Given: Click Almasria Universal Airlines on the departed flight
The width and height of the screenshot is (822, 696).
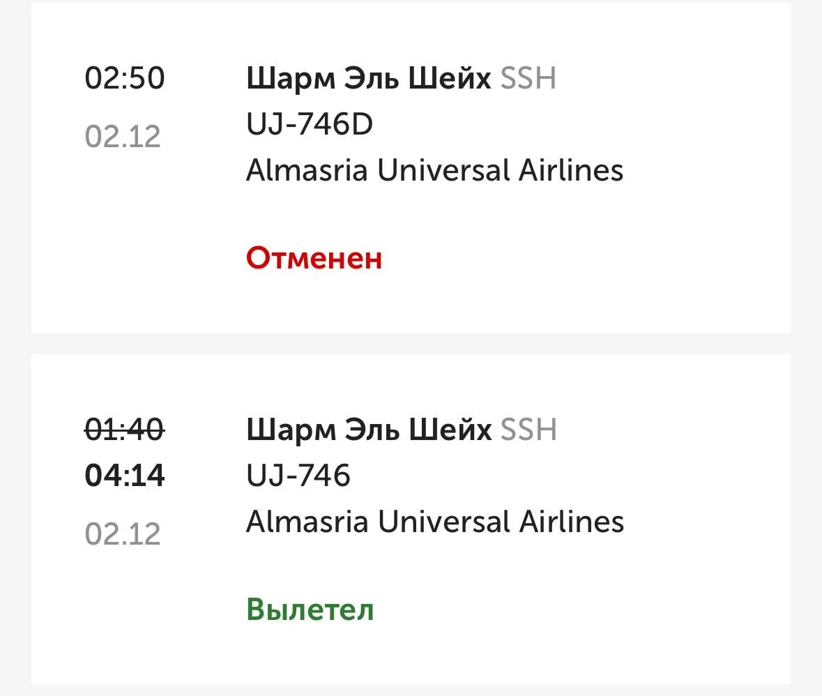Looking at the screenshot, I should [x=434, y=522].
